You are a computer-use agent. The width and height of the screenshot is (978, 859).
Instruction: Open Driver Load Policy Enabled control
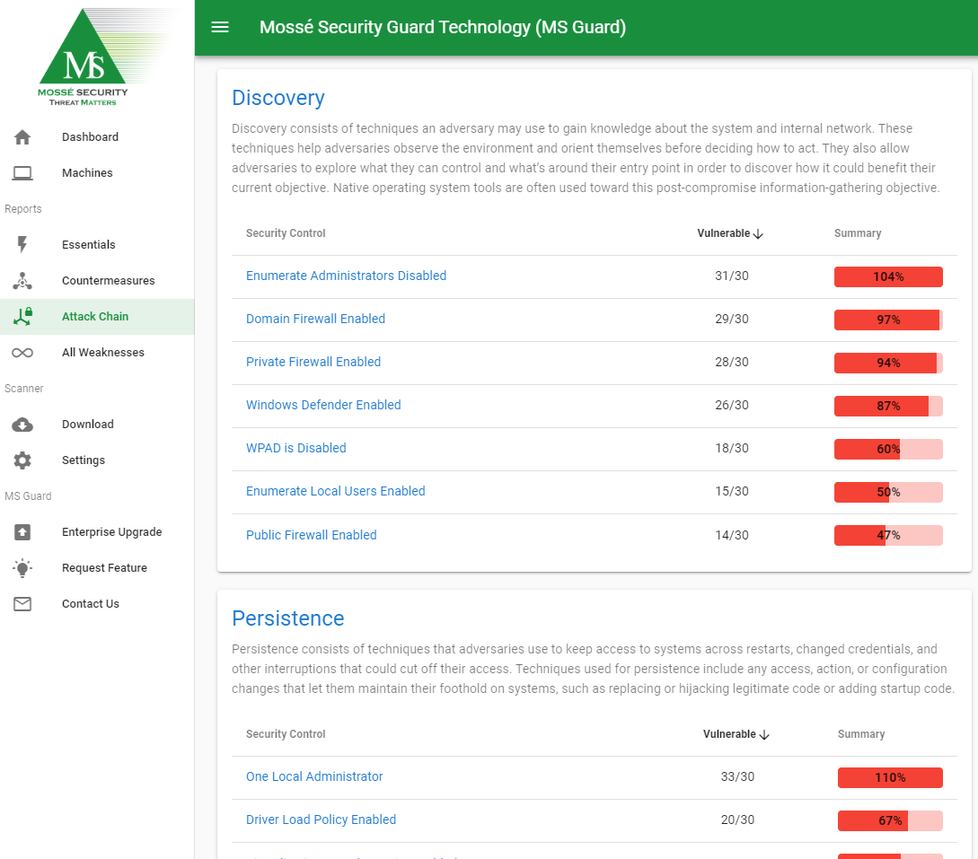pyautogui.click(x=321, y=820)
